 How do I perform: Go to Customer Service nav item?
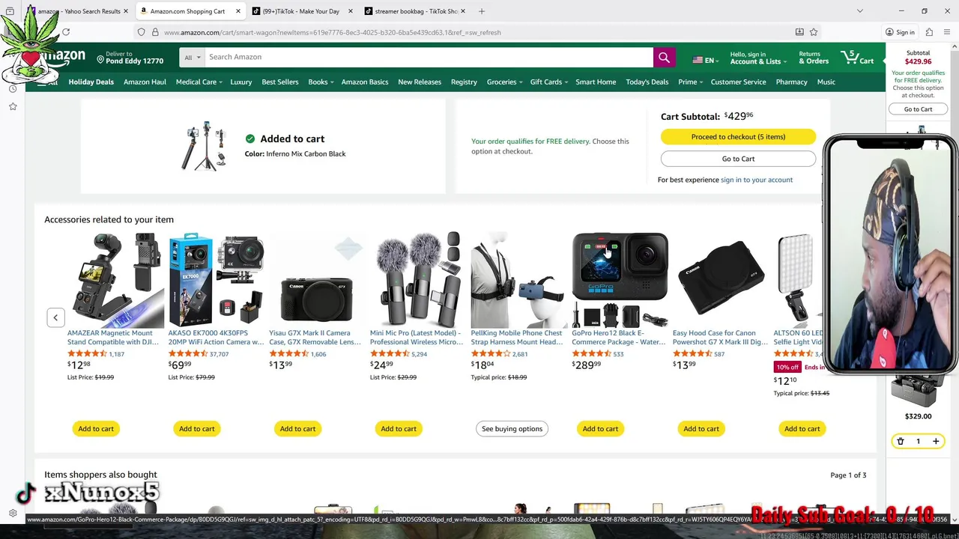click(738, 82)
